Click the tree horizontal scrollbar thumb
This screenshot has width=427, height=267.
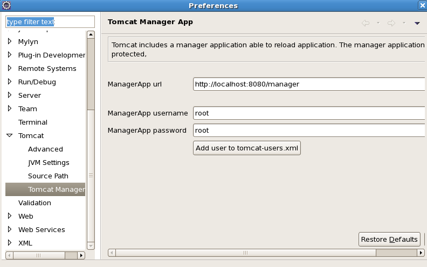click(x=39, y=255)
